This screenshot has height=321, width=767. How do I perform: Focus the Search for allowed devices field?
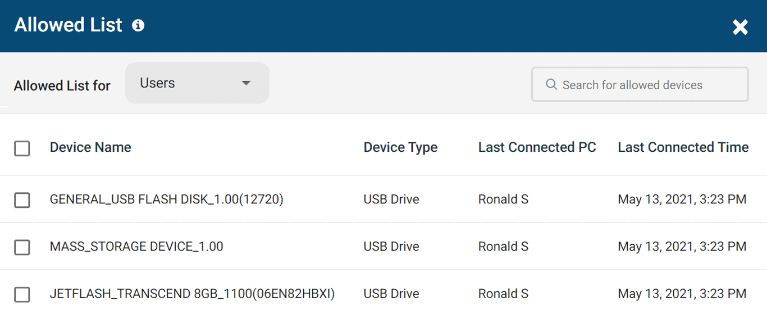coord(646,85)
